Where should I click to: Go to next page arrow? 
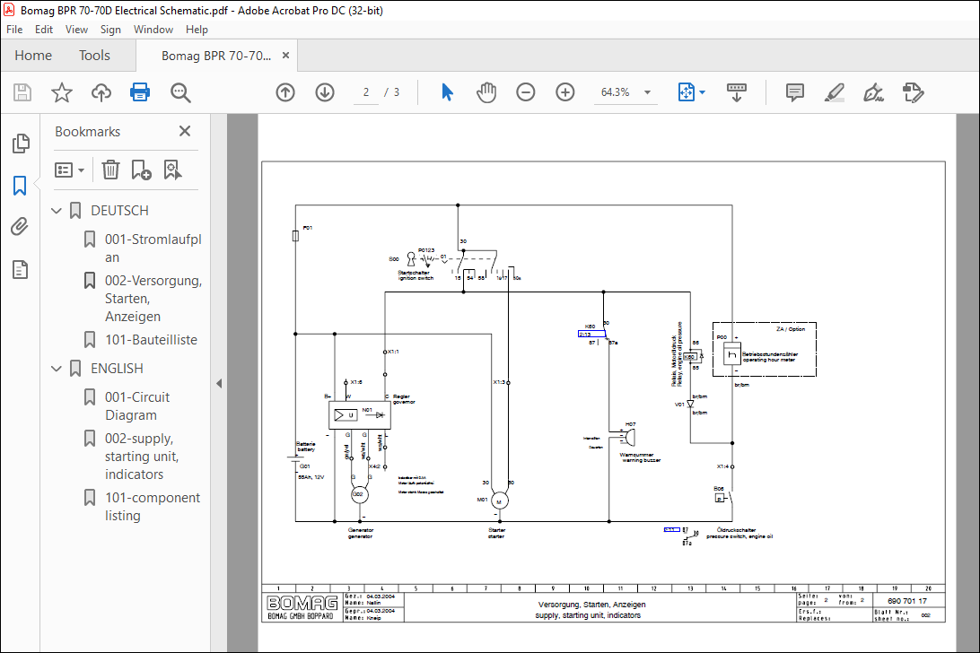(324, 92)
